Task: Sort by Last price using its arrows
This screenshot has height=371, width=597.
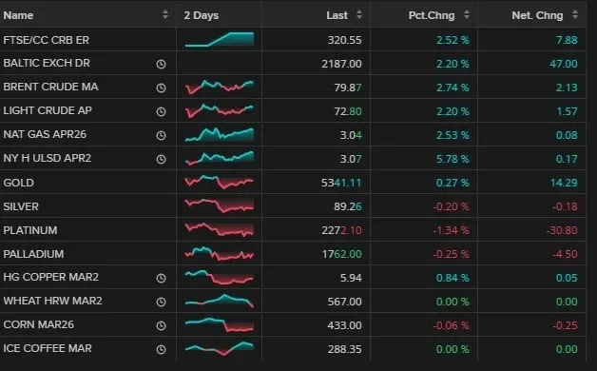Action: [x=359, y=15]
